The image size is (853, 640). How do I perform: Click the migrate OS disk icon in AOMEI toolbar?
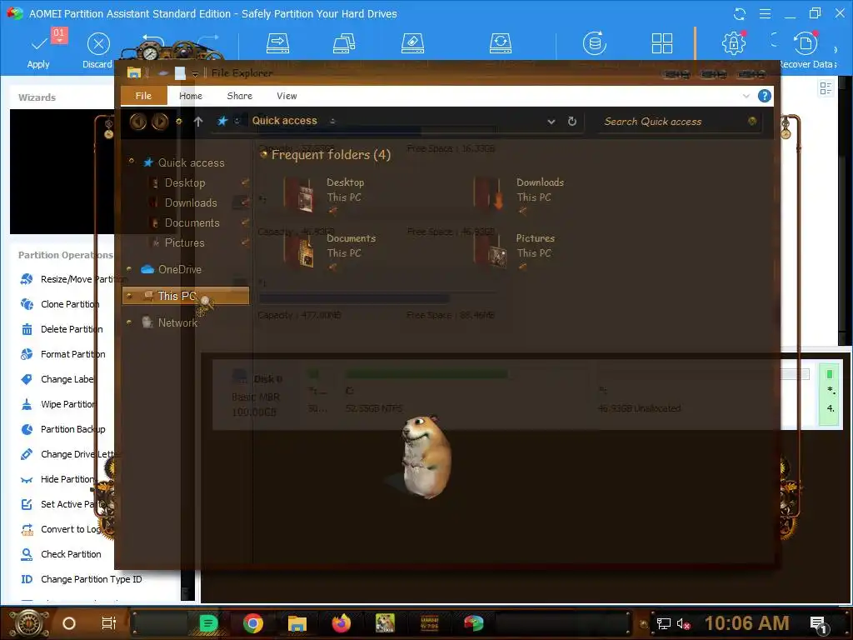click(x=277, y=43)
